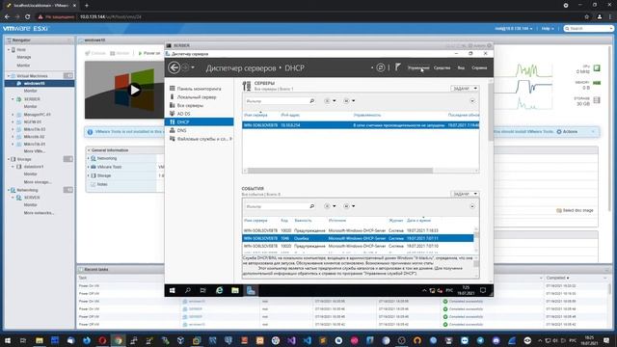This screenshot has width=617, height=347.
Task: Open the ЗАДАЧИ dropdown in Серверы section
Action: point(465,88)
